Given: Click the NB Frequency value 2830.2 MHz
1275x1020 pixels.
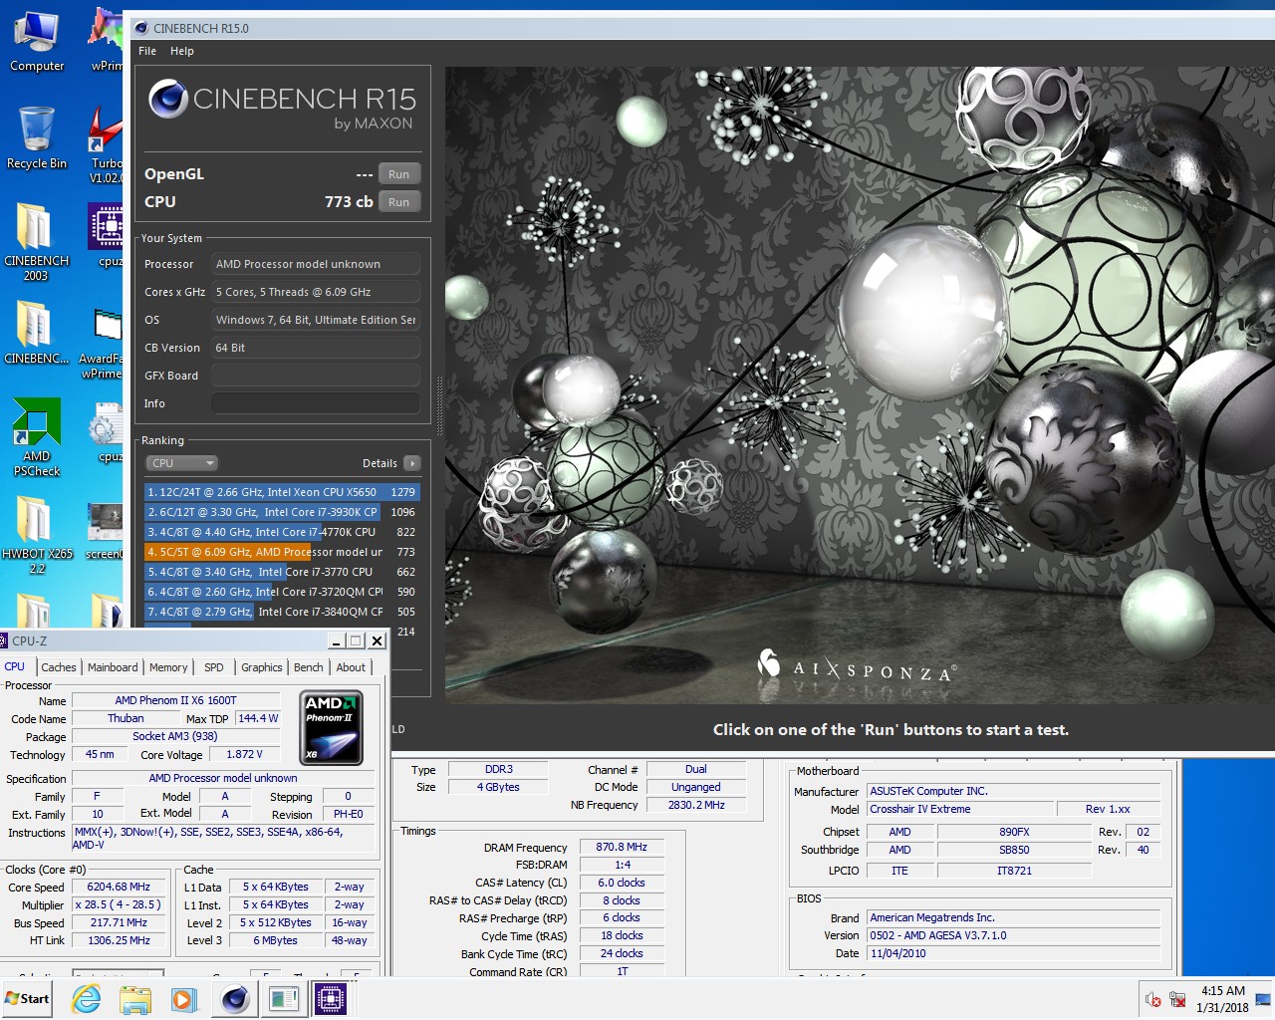Looking at the screenshot, I should click(696, 805).
